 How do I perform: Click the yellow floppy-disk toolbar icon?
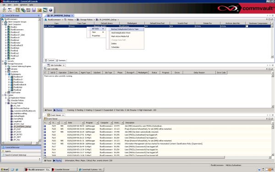[x=18, y=10]
